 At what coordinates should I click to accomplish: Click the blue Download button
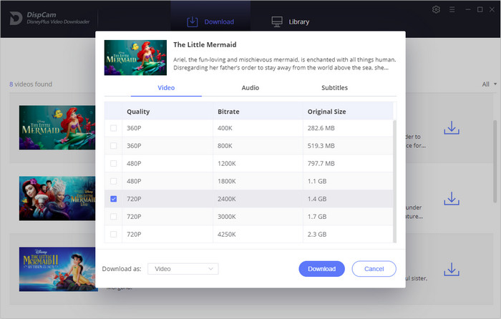coord(322,269)
